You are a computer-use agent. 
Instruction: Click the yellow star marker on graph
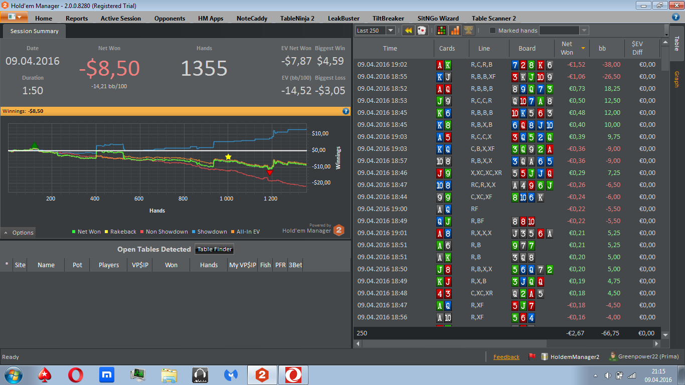click(x=228, y=157)
